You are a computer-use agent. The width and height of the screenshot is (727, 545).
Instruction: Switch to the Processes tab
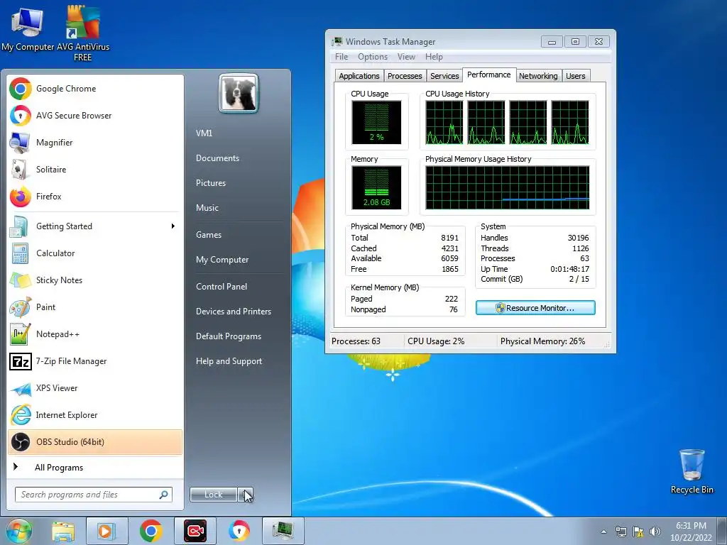pyautogui.click(x=405, y=76)
